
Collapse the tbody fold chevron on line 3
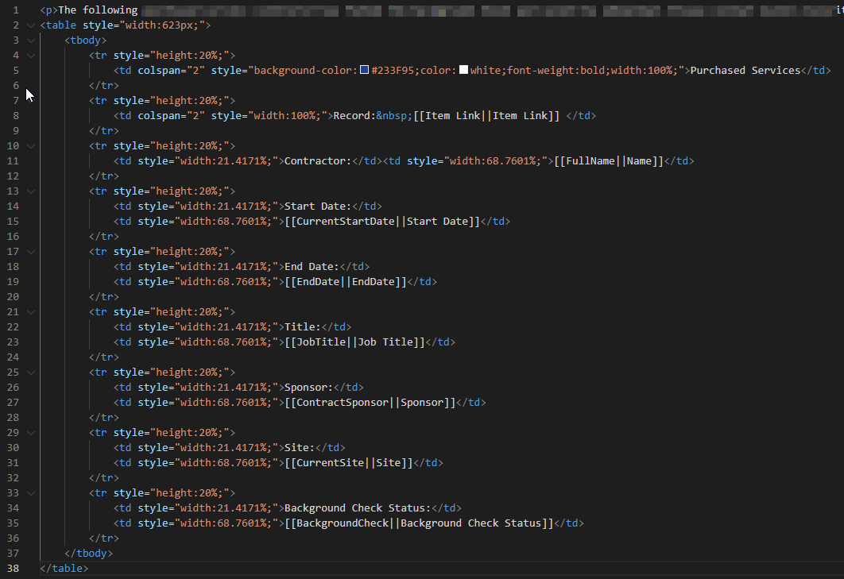[x=31, y=41]
